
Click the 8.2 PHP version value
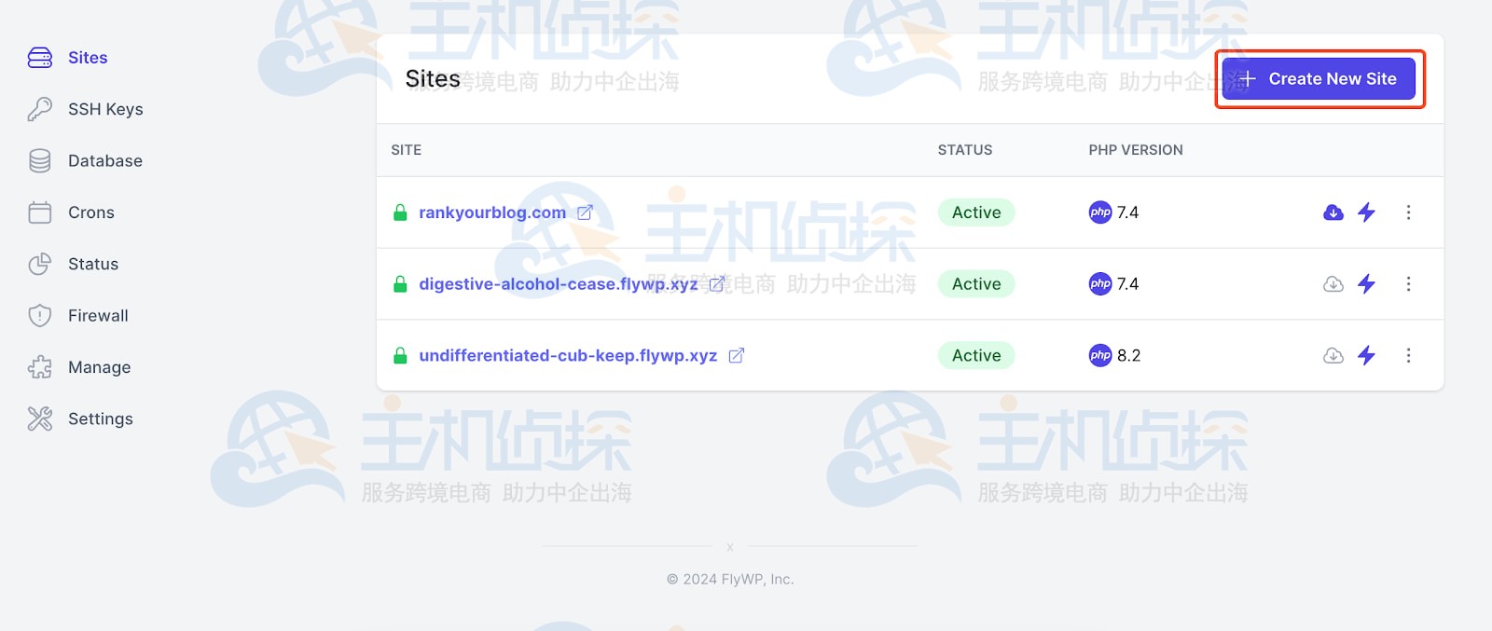[x=1128, y=355]
